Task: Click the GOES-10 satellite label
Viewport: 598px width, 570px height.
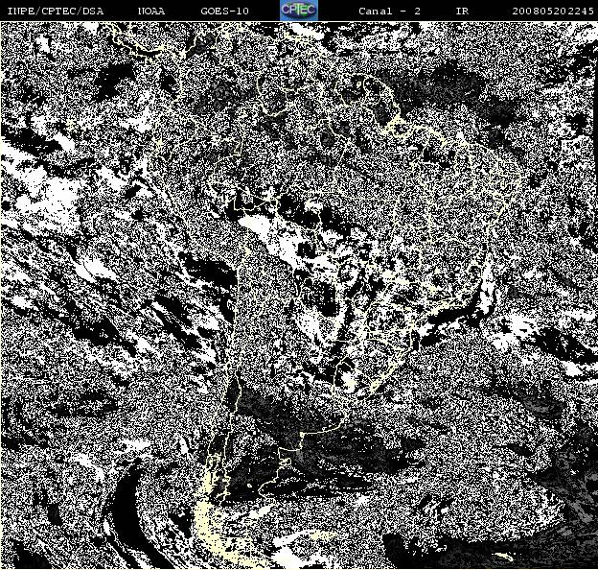Action: pyautogui.click(x=224, y=12)
